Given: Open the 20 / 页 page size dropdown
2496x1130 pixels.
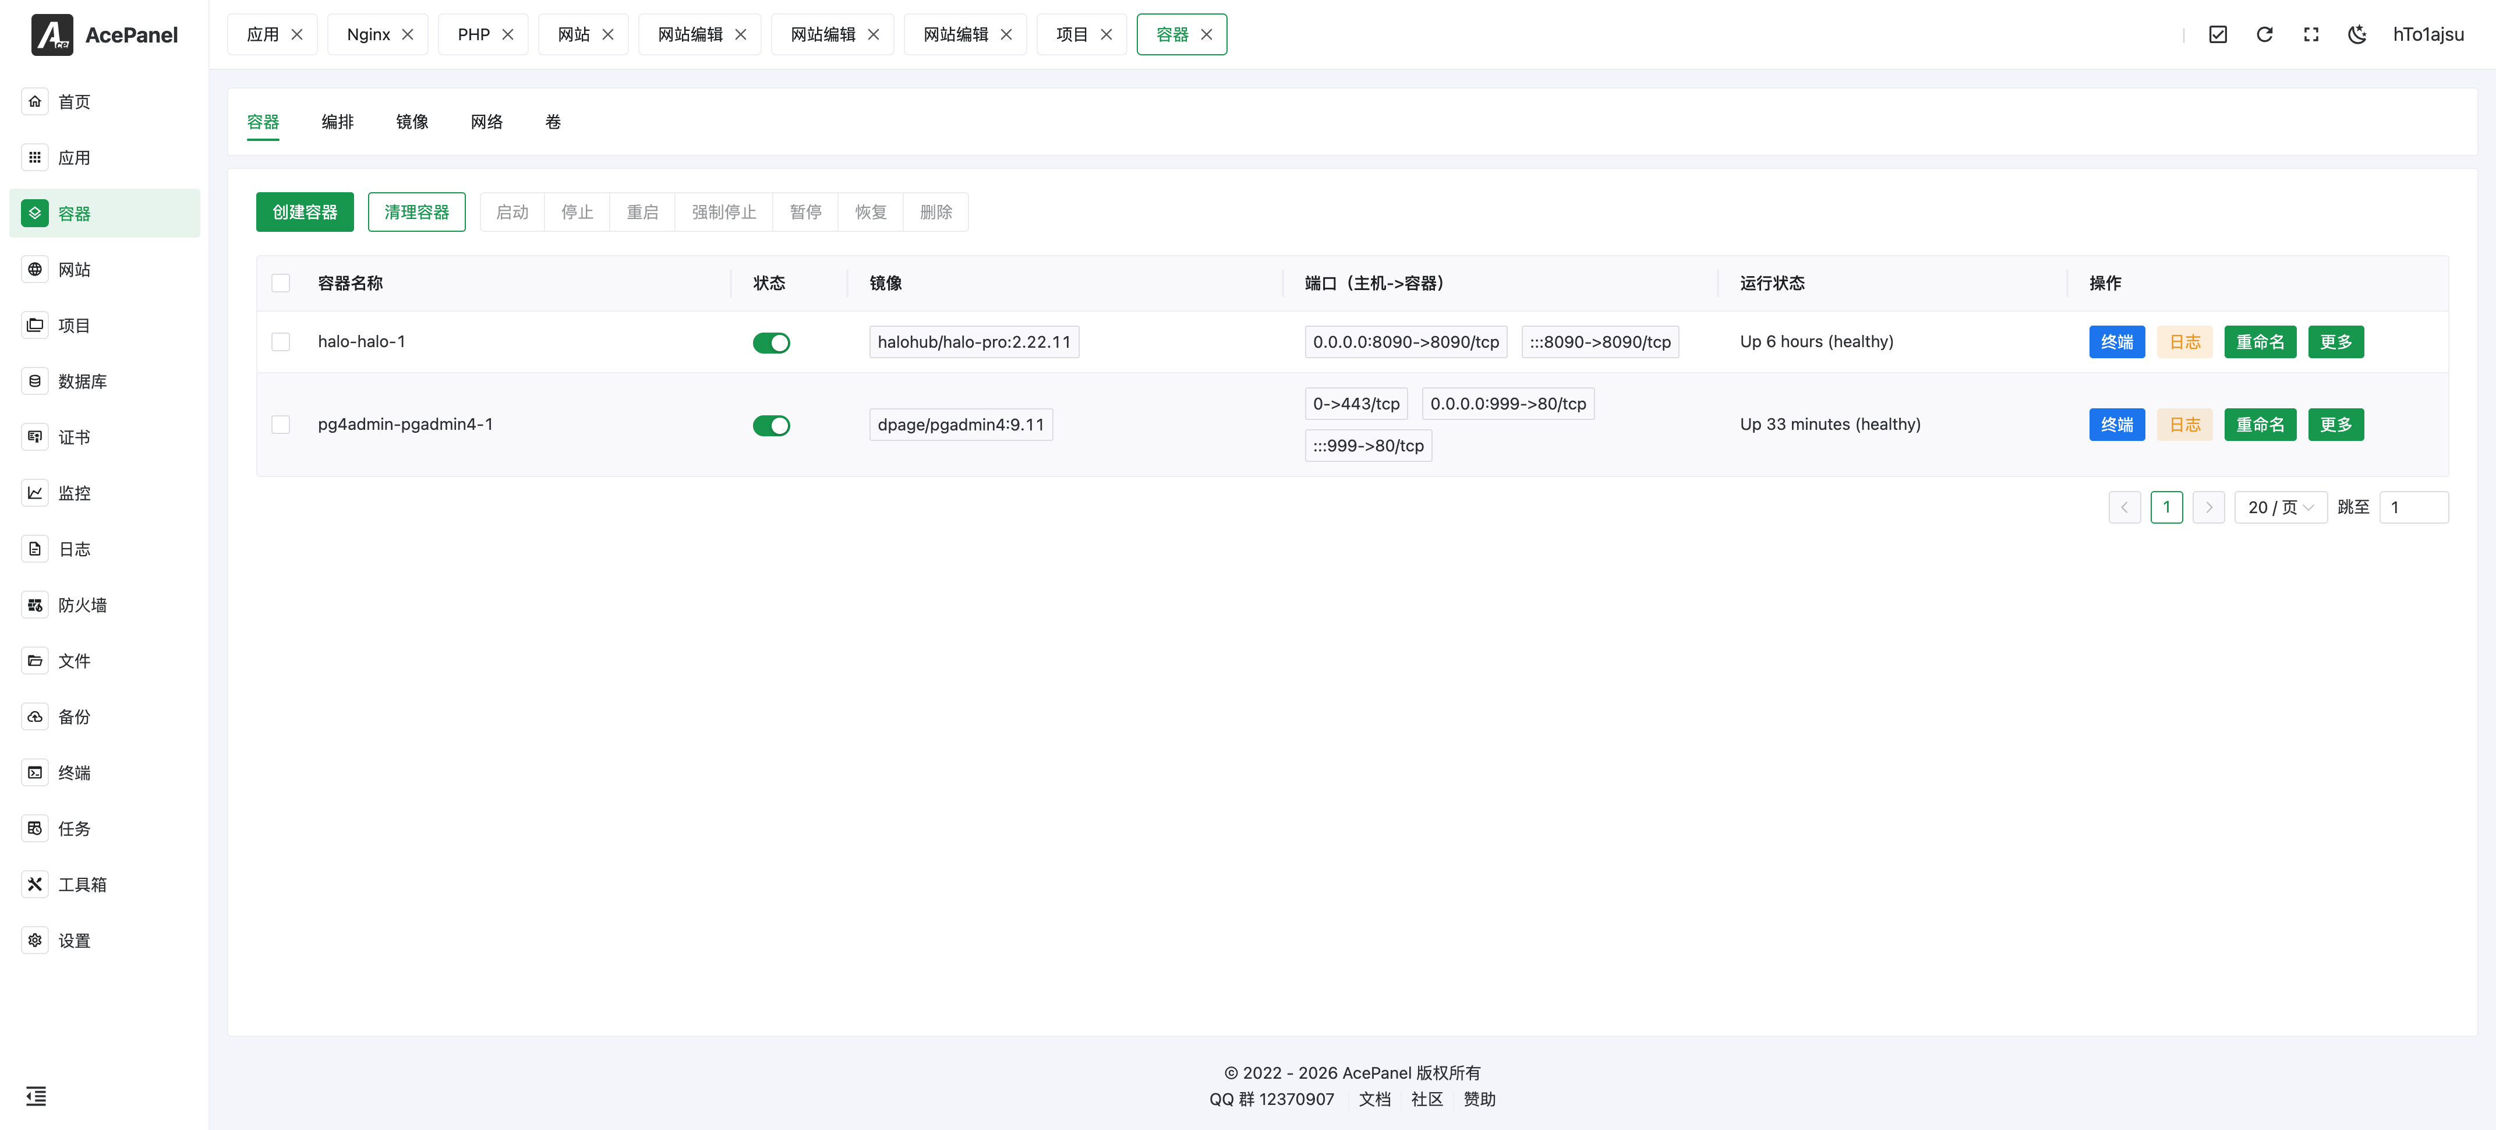Looking at the screenshot, I should [2280, 507].
